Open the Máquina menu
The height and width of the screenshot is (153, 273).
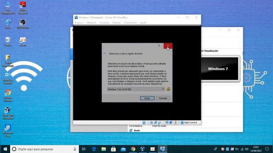(92, 23)
